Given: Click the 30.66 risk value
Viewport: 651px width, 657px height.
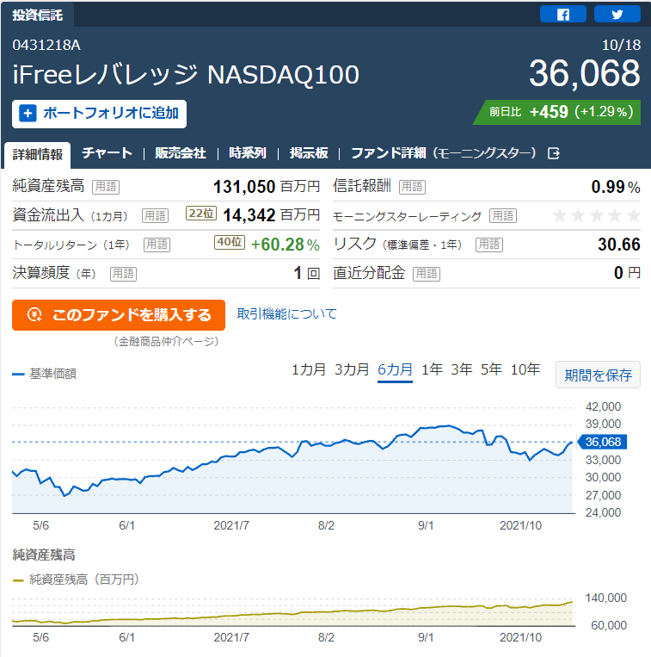Looking at the screenshot, I should [619, 245].
